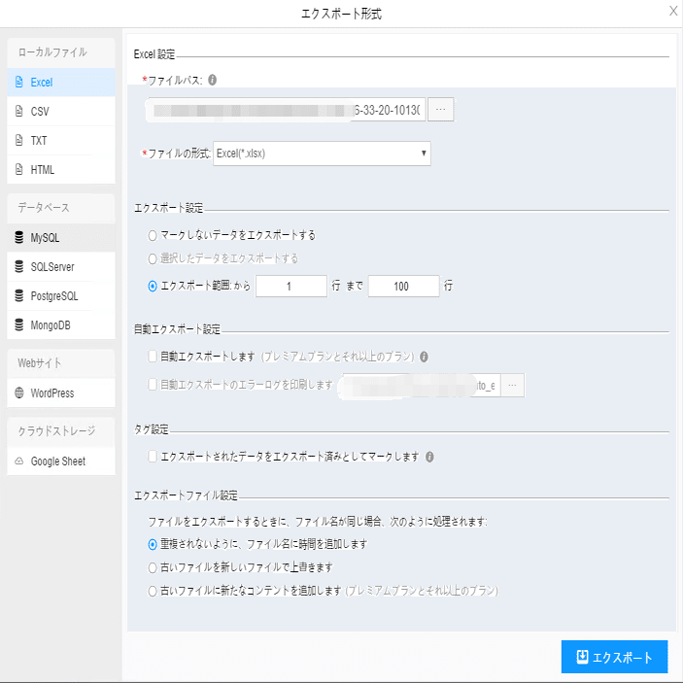This screenshot has width=683, height=683.
Task: Select the HTML export option
Action: 43,170
